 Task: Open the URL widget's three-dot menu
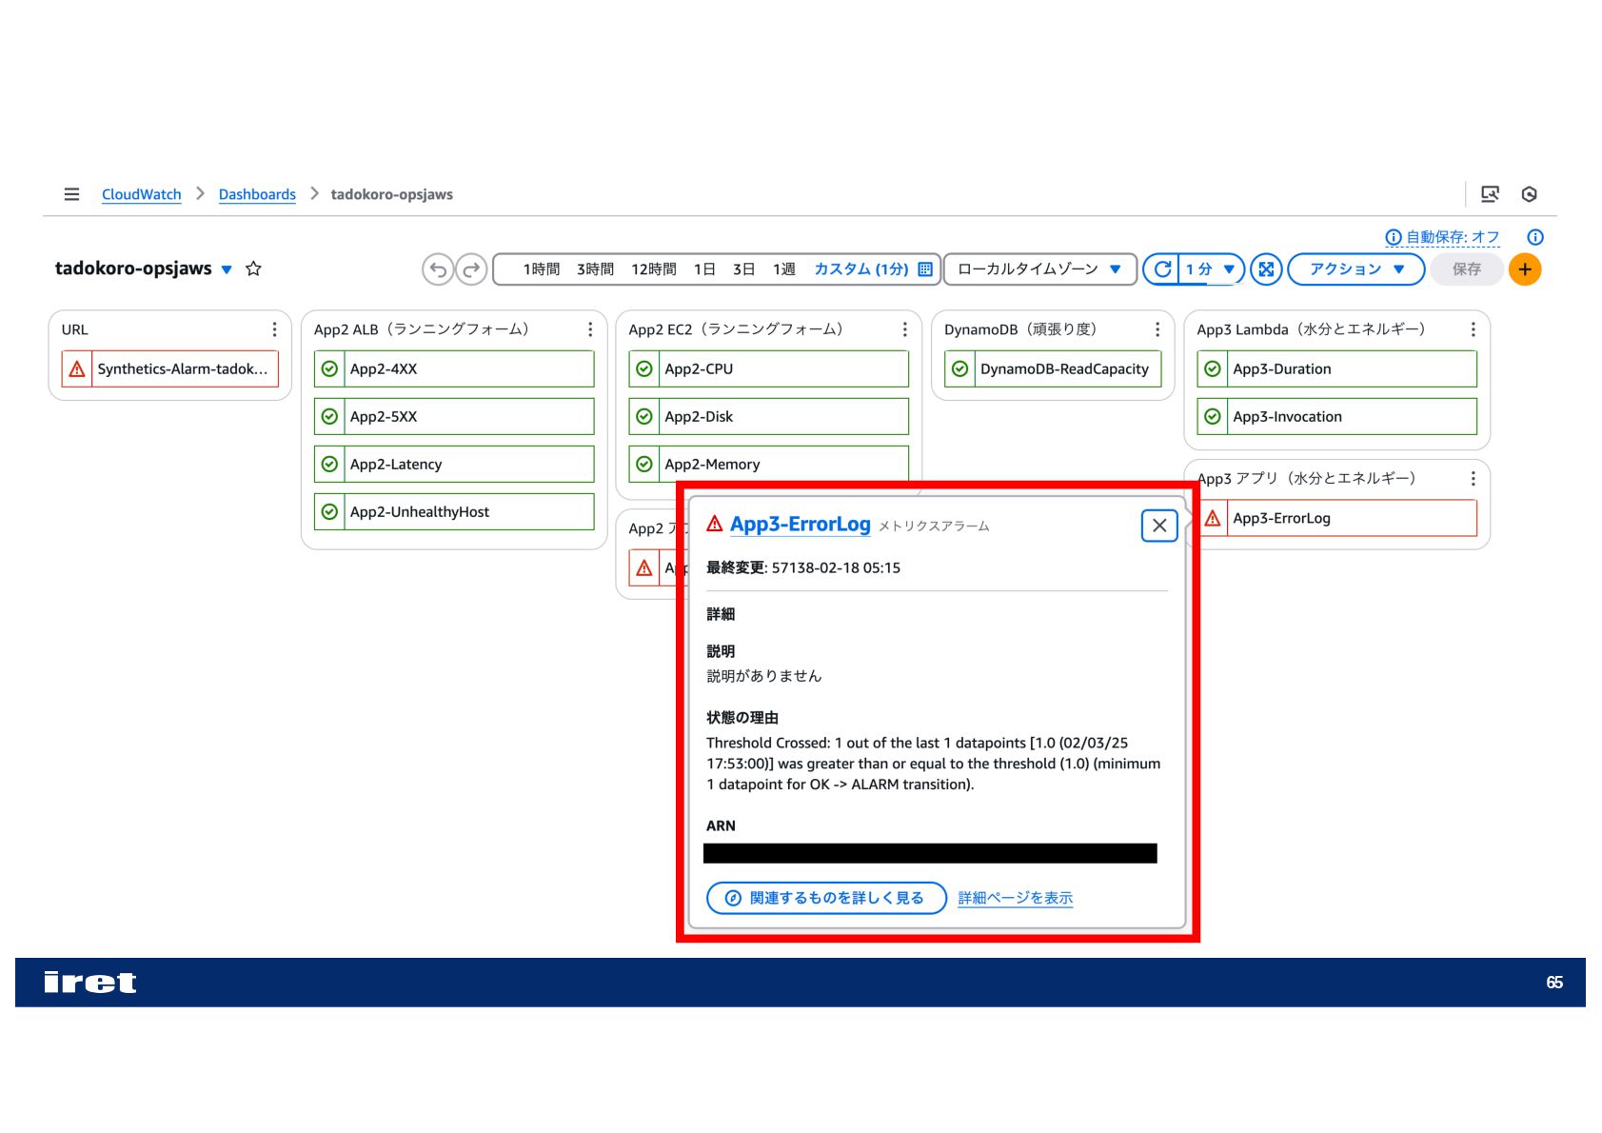[x=274, y=329]
